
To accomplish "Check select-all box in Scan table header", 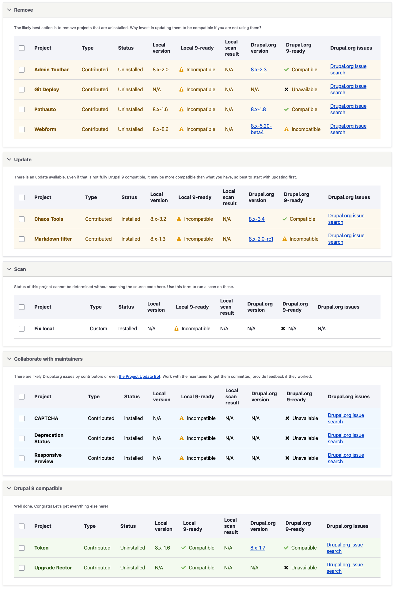I will 22,307.
